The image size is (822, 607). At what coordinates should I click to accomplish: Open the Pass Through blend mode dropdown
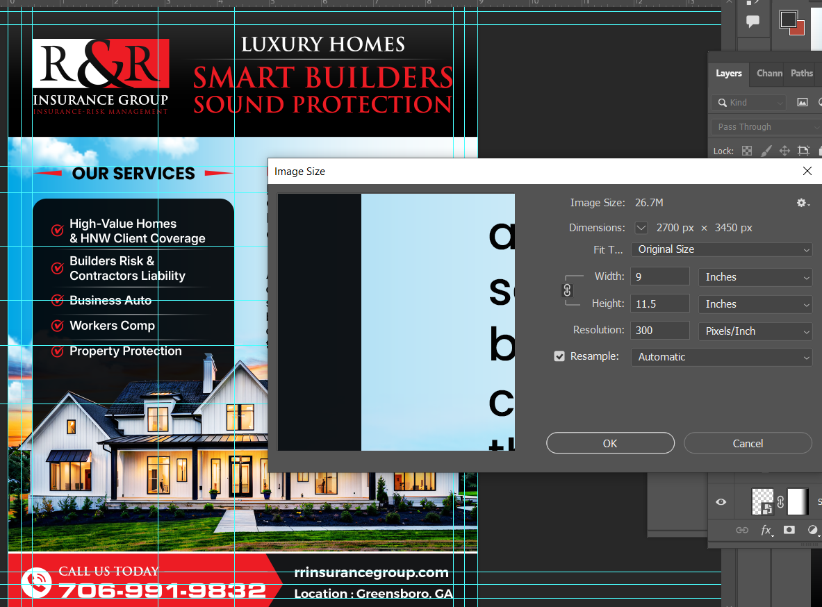(x=766, y=127)
